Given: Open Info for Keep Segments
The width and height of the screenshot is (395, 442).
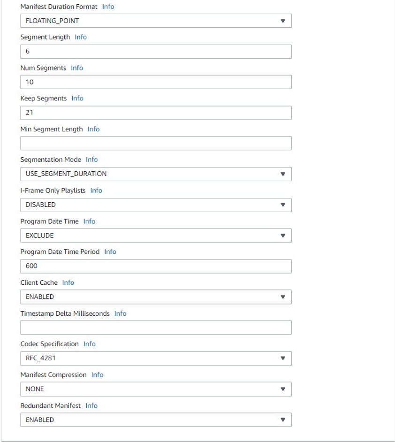Looking at the screenshot, I should pos(77,98).
